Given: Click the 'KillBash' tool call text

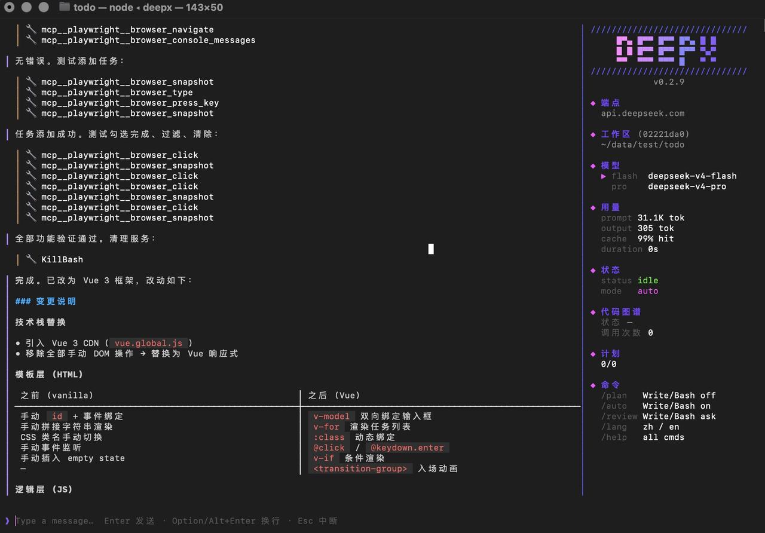Looking at the screenshot, I should coord(62,259).
